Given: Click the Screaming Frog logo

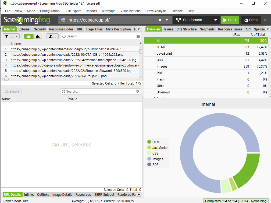Looking at the screenshot, I should pos(27,20).
